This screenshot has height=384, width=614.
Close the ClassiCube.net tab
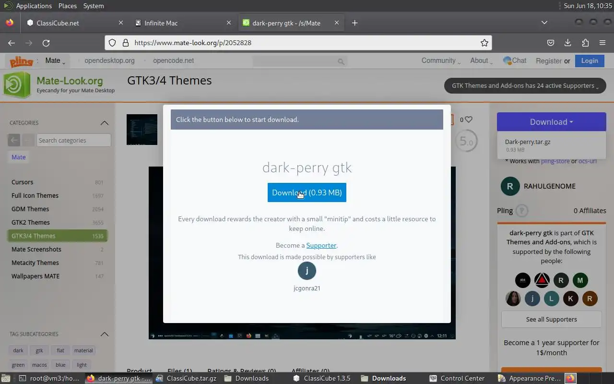coord(121,23)
